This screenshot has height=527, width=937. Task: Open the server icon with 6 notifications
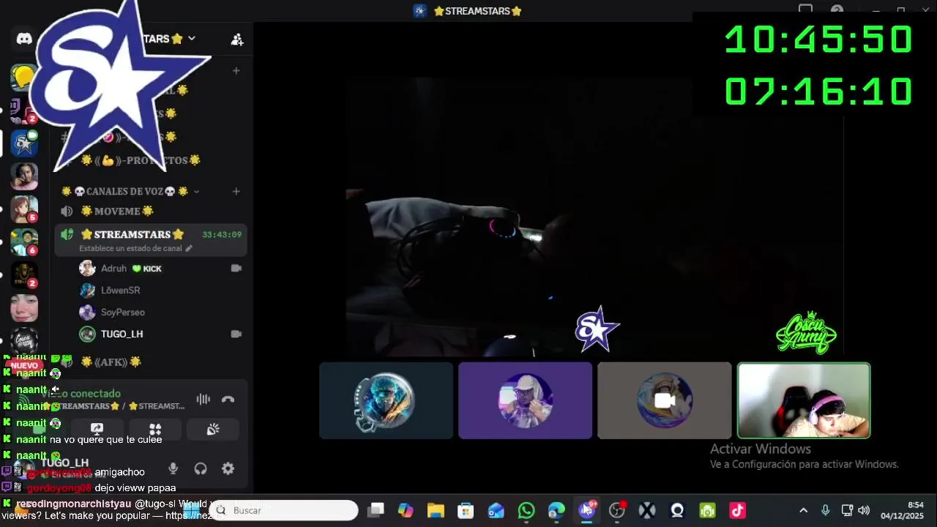24,242
